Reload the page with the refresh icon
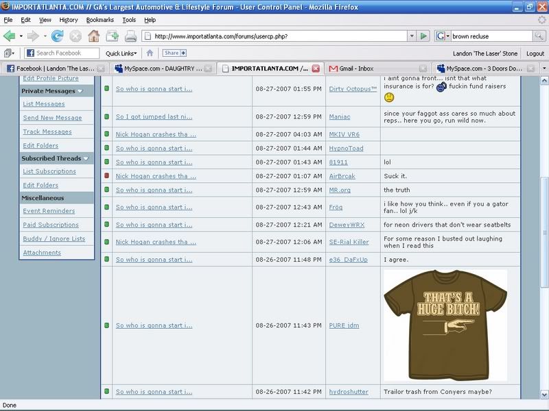549x411 pixels. pos(57,36)
